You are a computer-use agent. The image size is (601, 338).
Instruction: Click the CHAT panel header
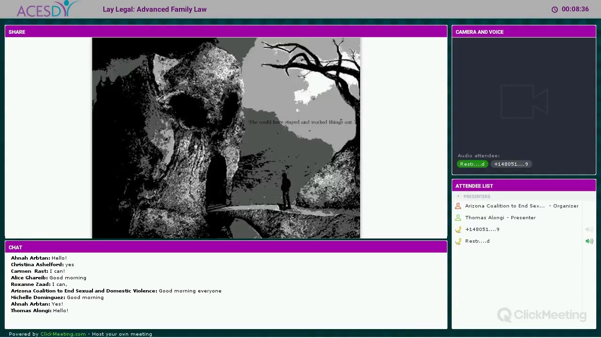coord(226,247)
